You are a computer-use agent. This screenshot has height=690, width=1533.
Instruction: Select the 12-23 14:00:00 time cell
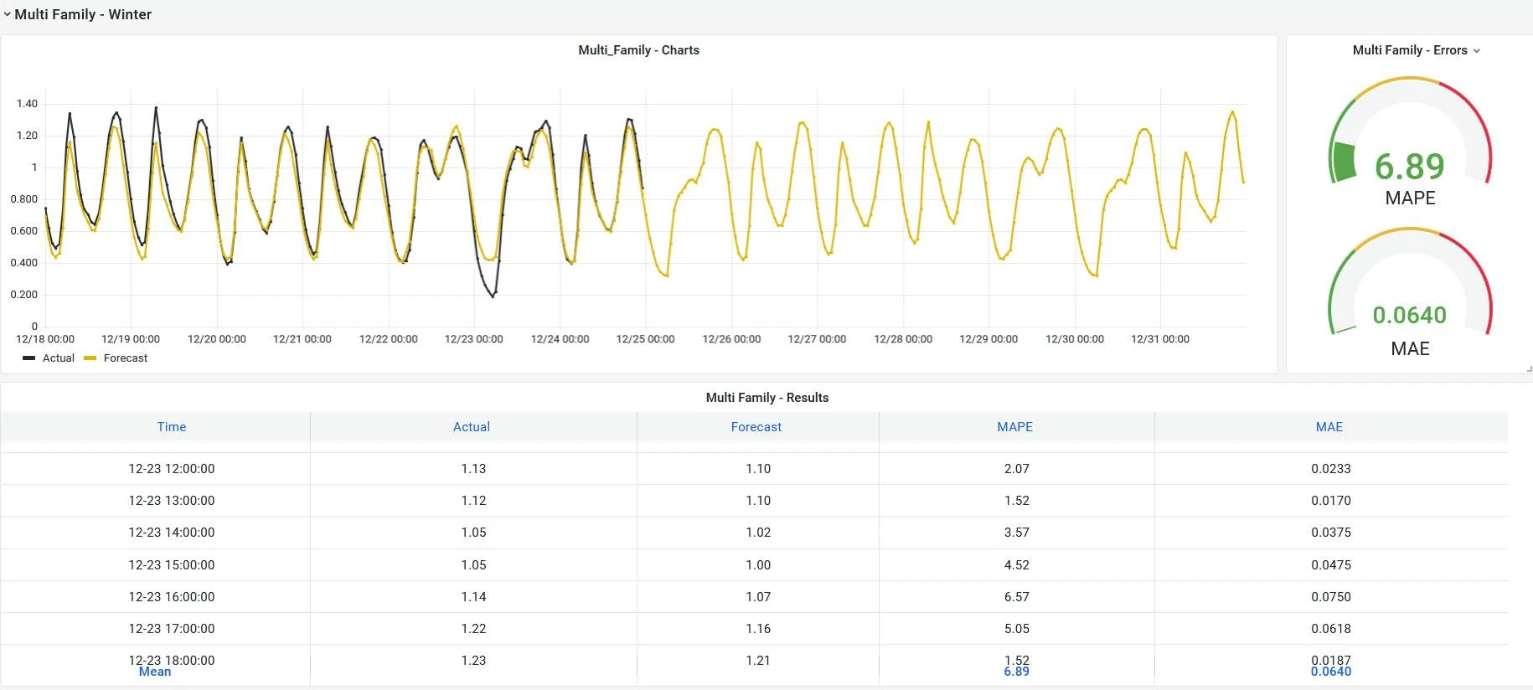[172, 533]
